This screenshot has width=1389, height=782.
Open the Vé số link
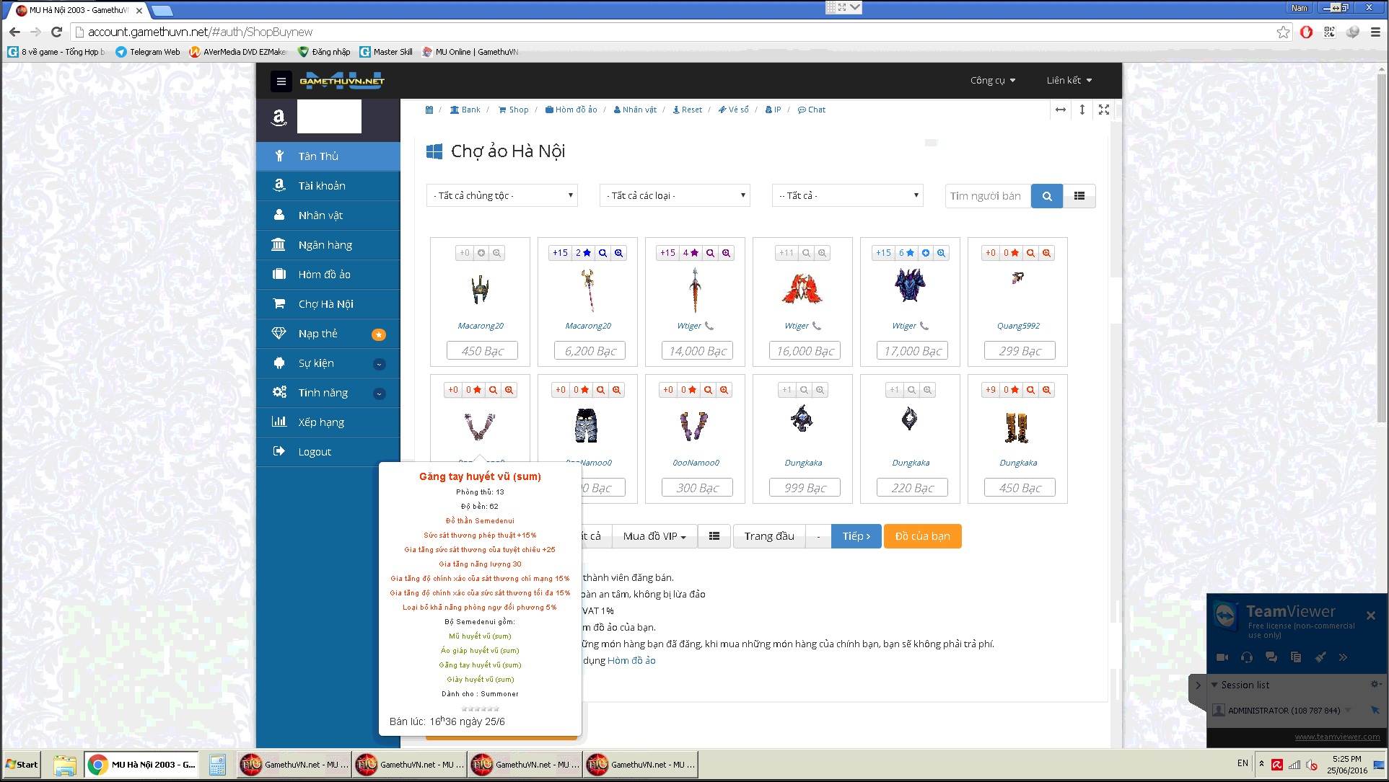(x=733, y=110)
